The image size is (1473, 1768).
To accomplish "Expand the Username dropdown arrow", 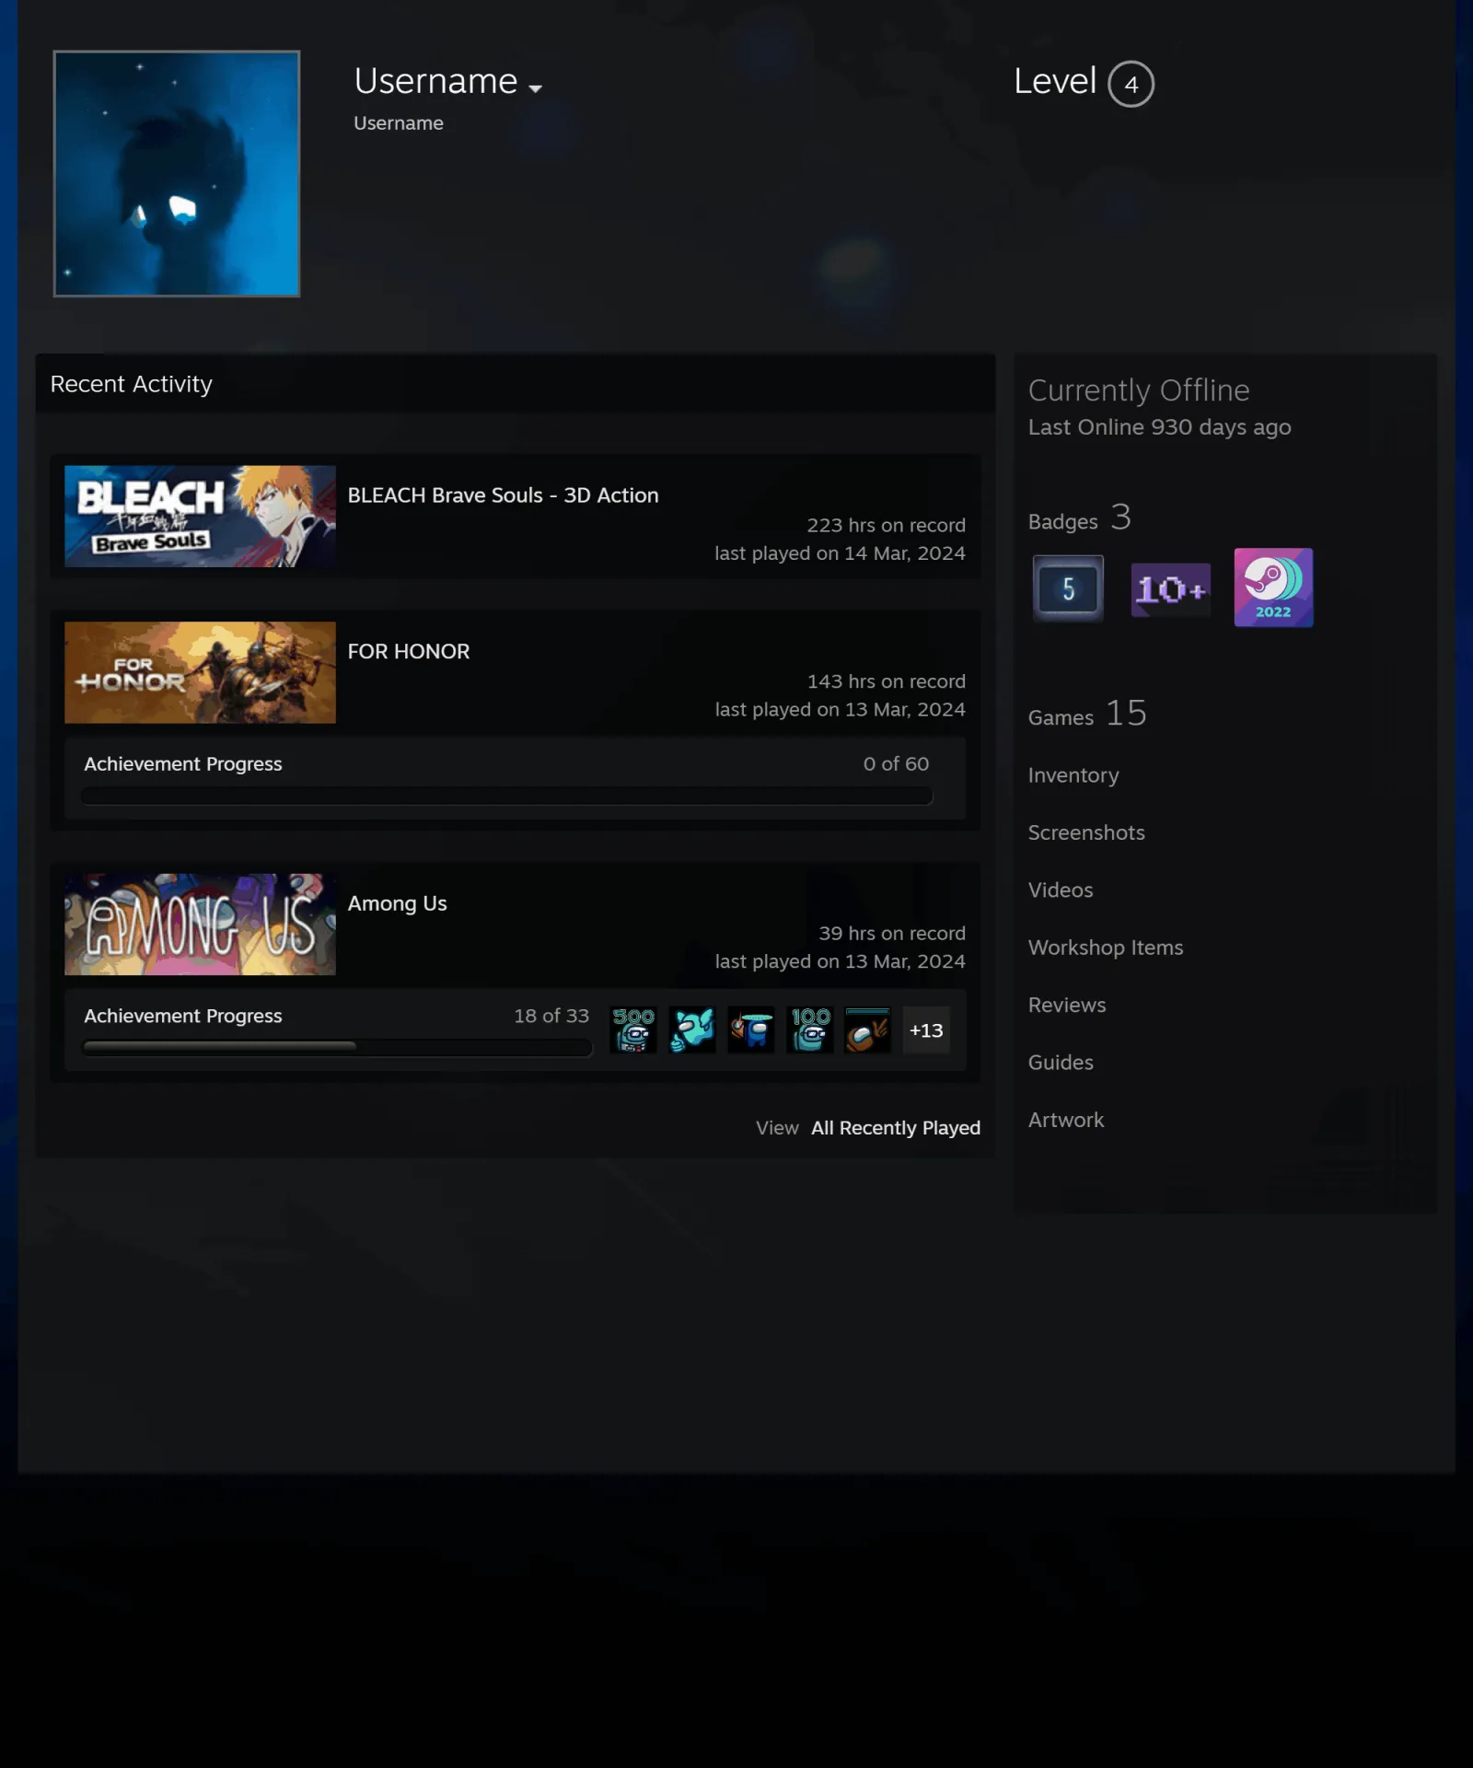I will [x=535, y=88].
